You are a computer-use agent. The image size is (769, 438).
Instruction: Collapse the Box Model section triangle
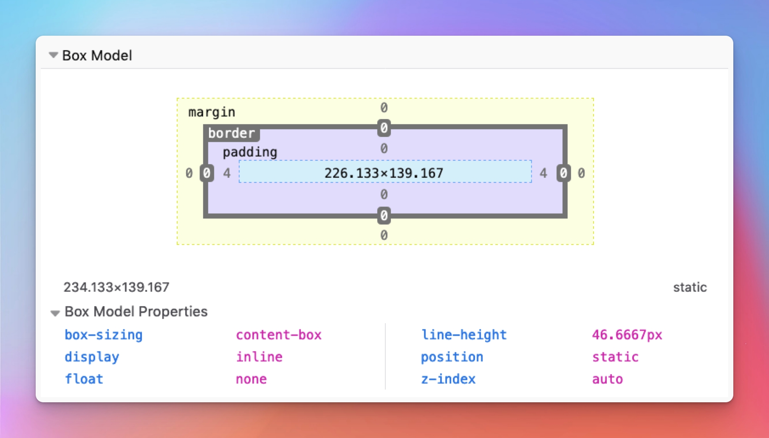[53, 55]
